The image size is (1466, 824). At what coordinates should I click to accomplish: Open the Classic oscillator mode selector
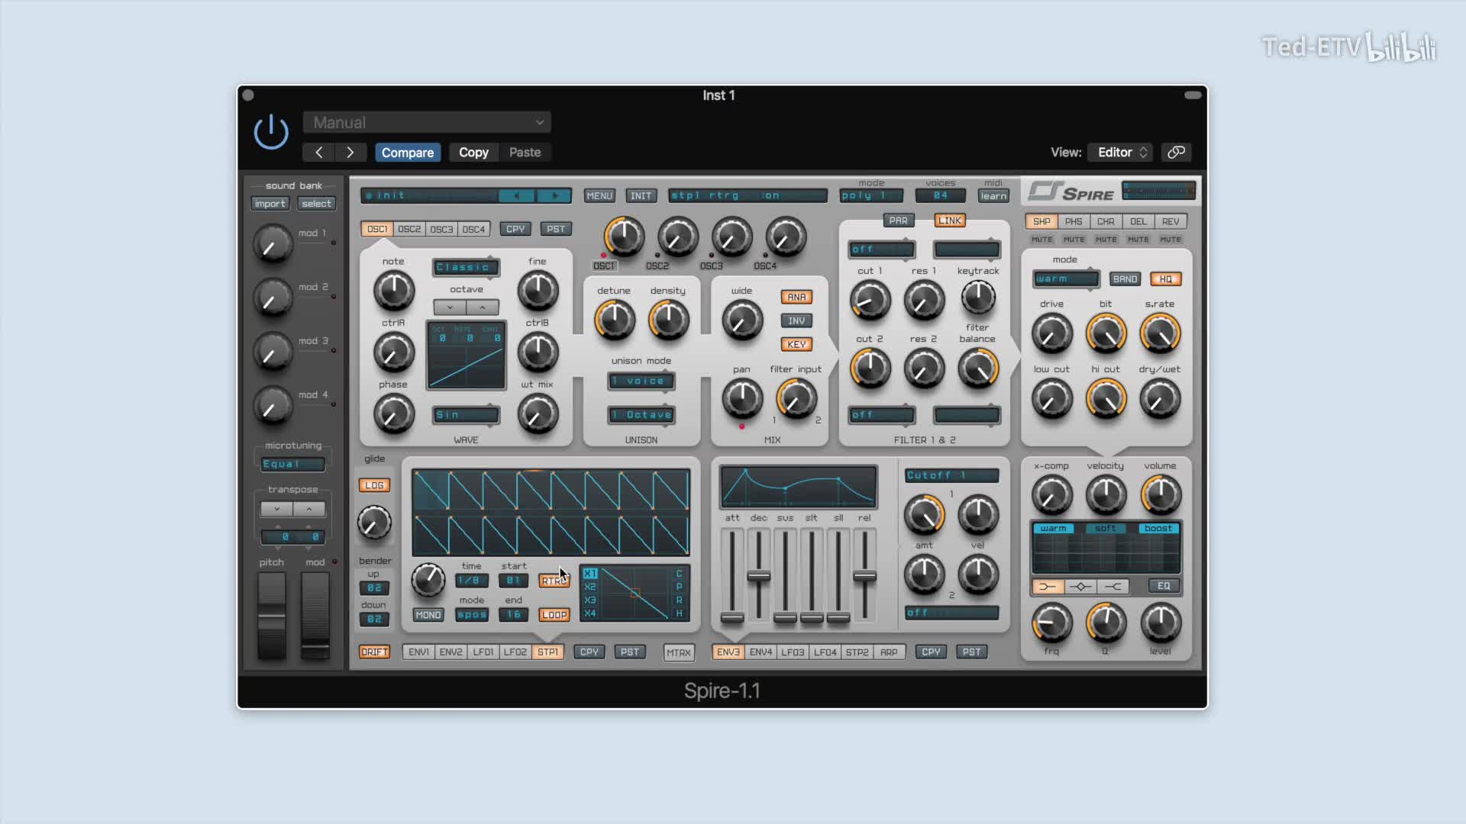(x=466, y=267)
